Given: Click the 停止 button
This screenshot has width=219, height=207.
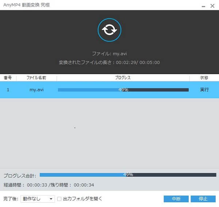Looking at the screenshot, I should pos(203,199).
